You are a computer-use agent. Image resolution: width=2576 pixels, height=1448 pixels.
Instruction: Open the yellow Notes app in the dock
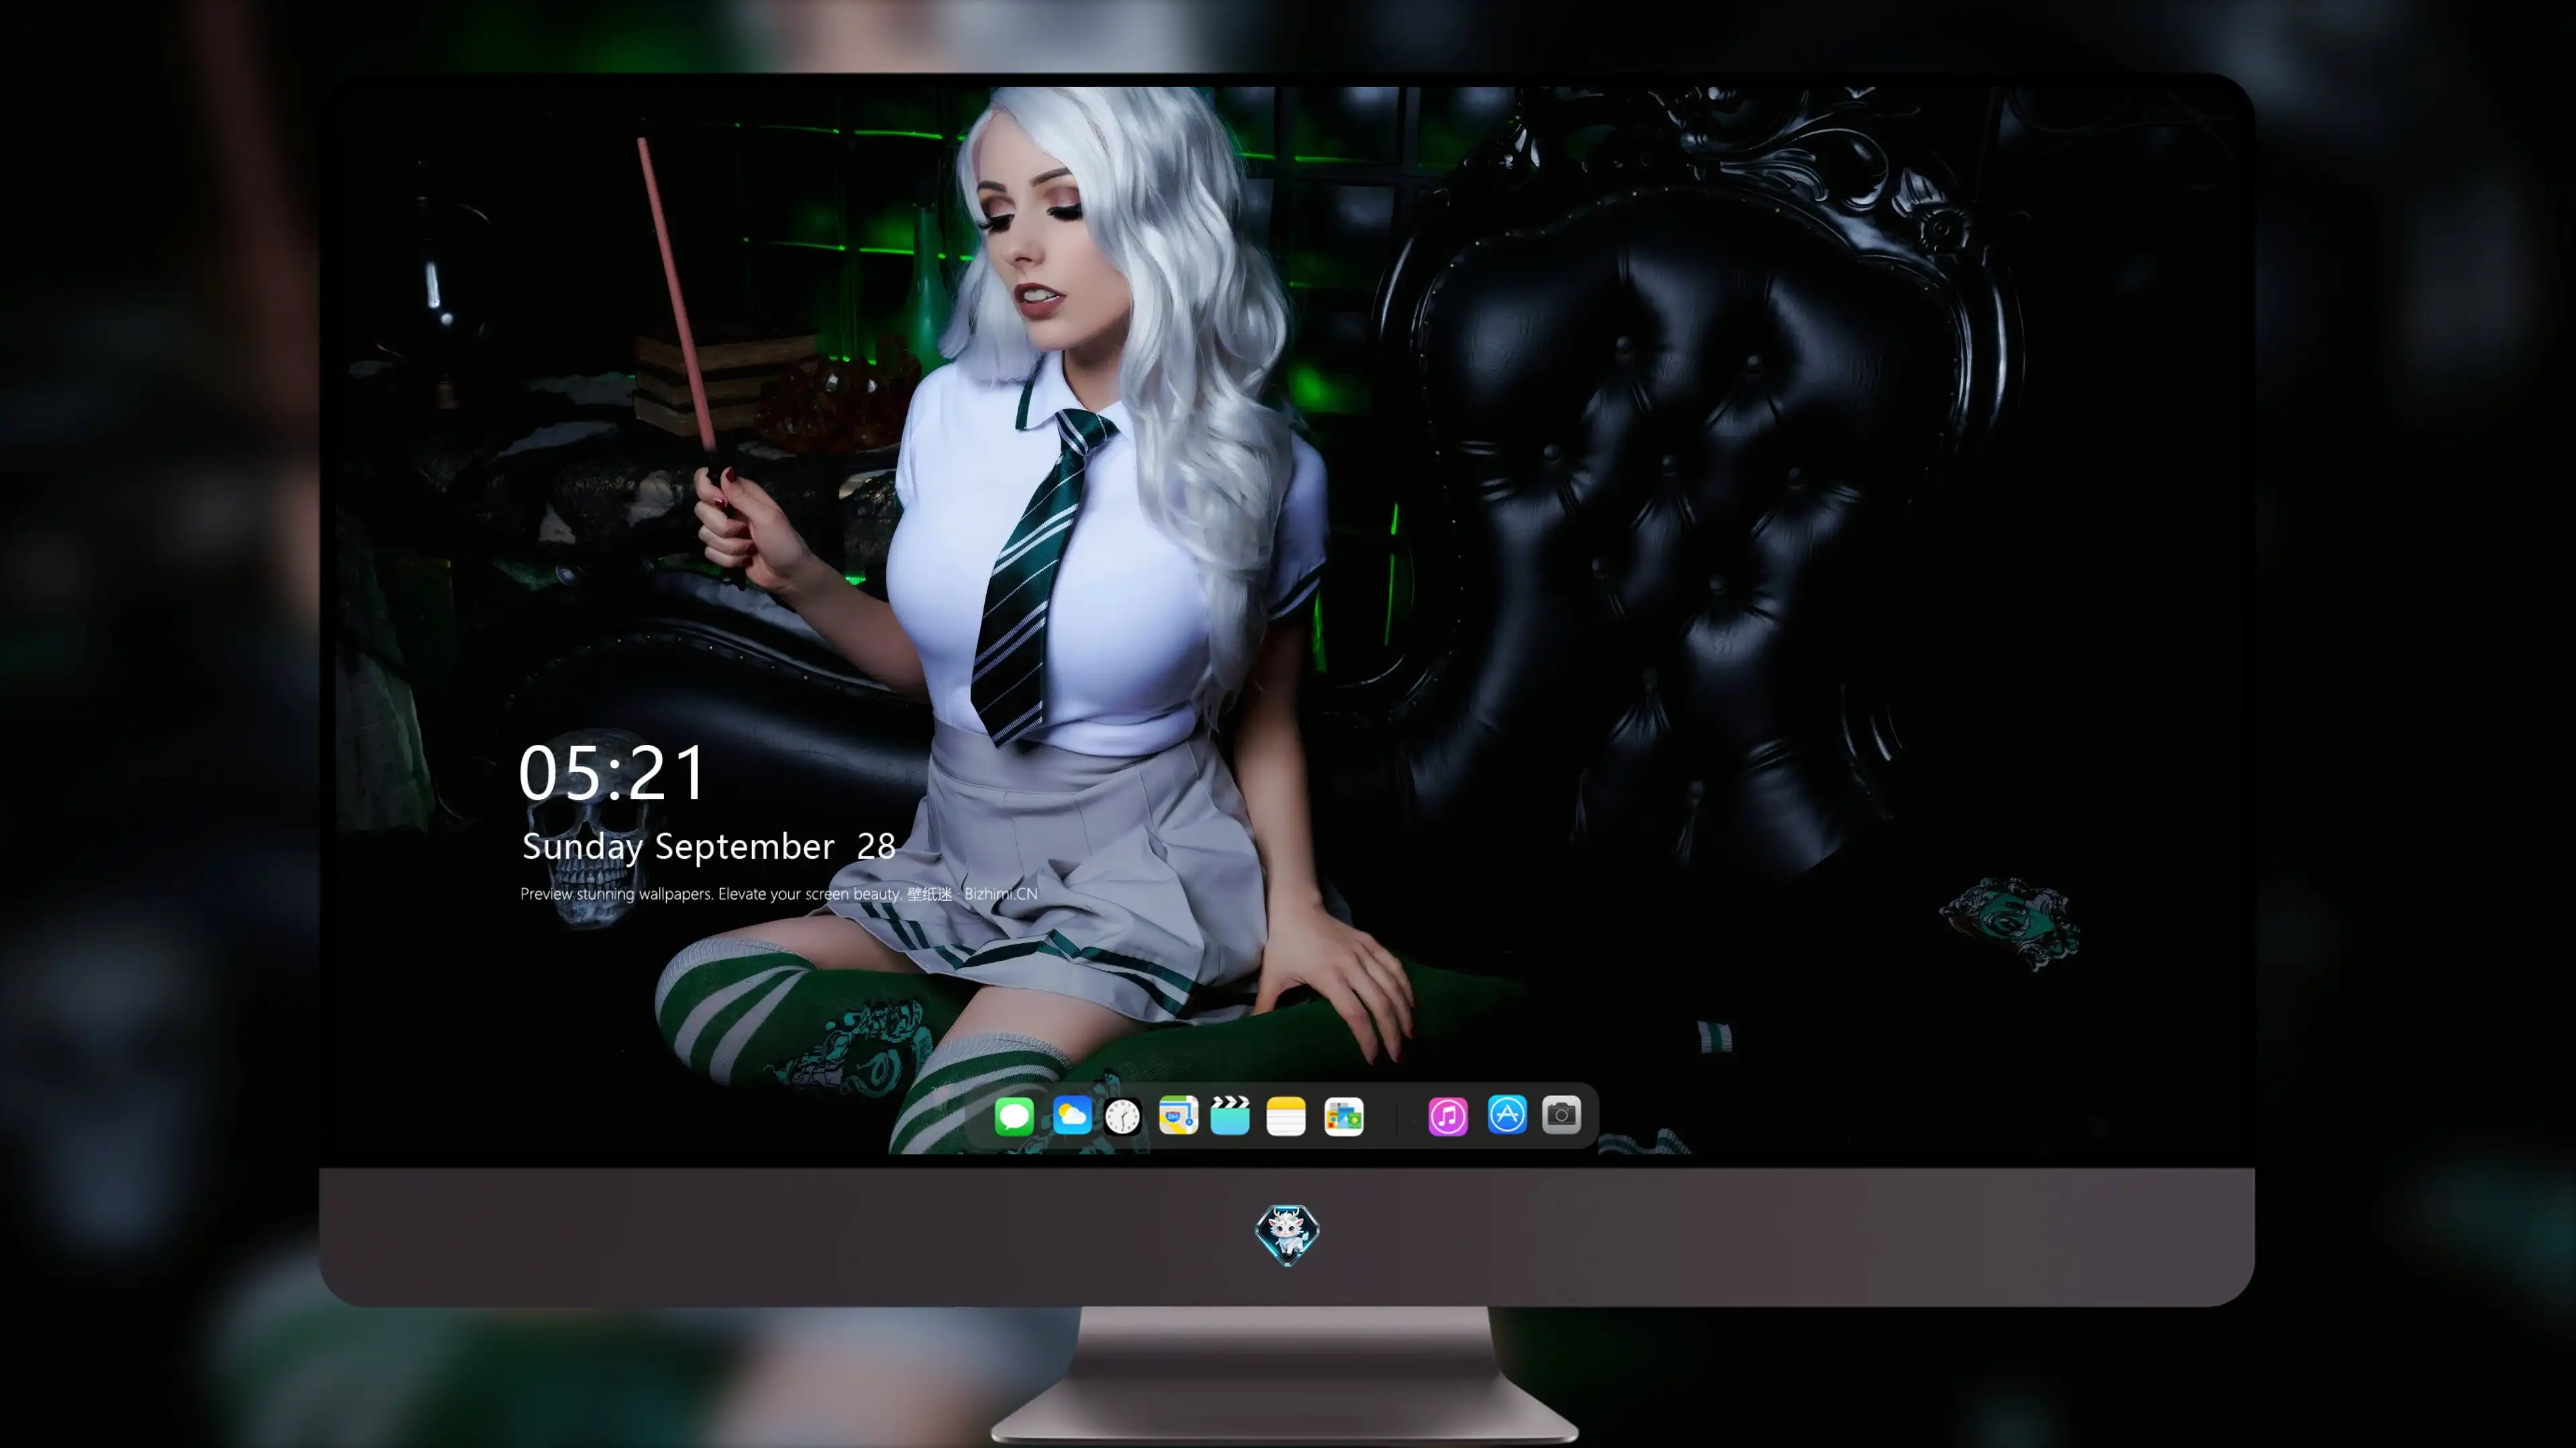1286,1116
